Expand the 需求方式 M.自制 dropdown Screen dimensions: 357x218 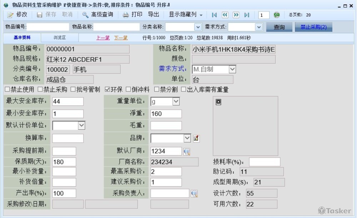pos(232,69)
